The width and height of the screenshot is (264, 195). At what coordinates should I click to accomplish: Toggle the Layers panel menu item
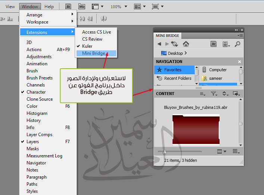tap(32, 142)
